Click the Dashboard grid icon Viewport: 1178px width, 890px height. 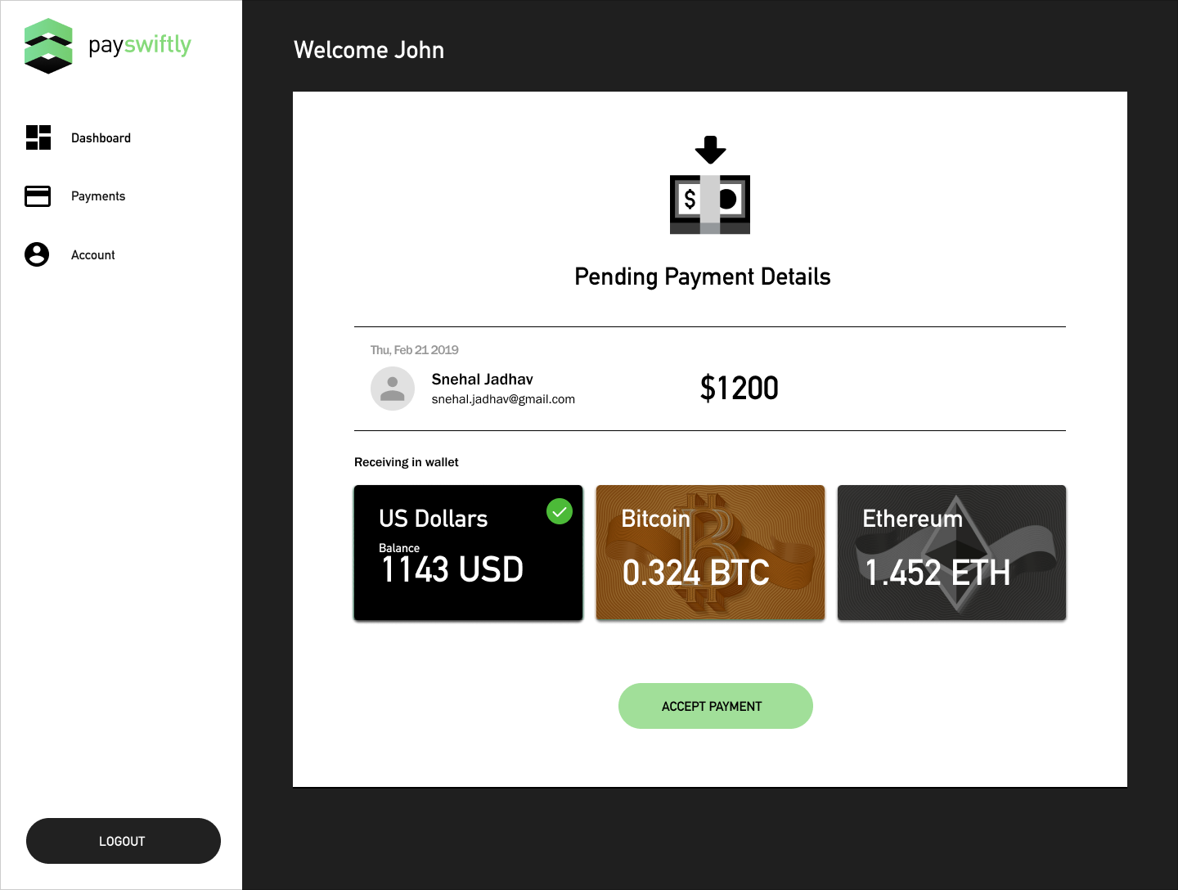(x=38, y=137)
